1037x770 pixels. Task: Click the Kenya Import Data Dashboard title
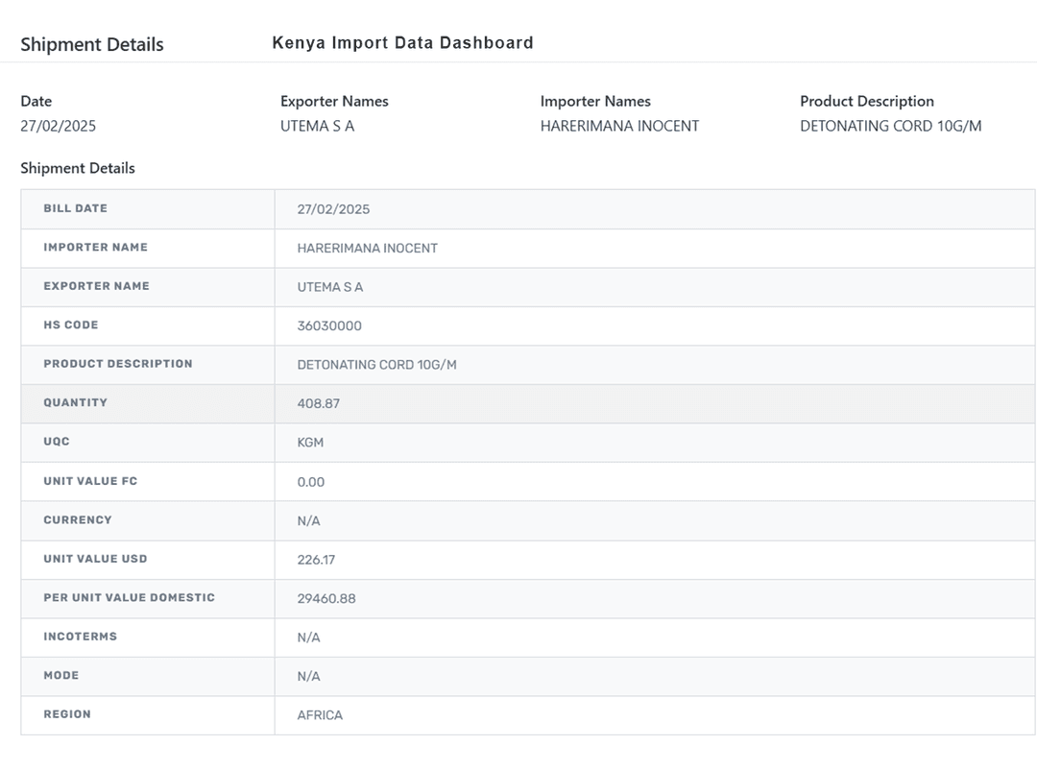tap(402, 43)
